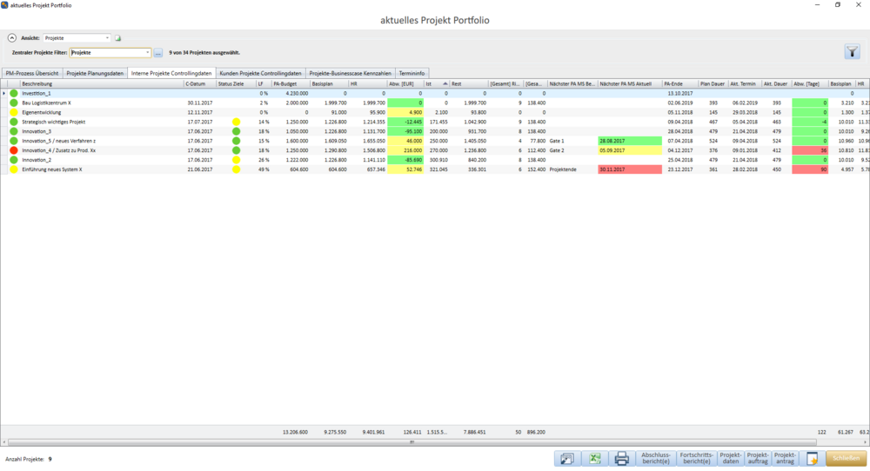Click the ellipsis button beside project filter
This screenshot has width=870, height=471.
158,53
